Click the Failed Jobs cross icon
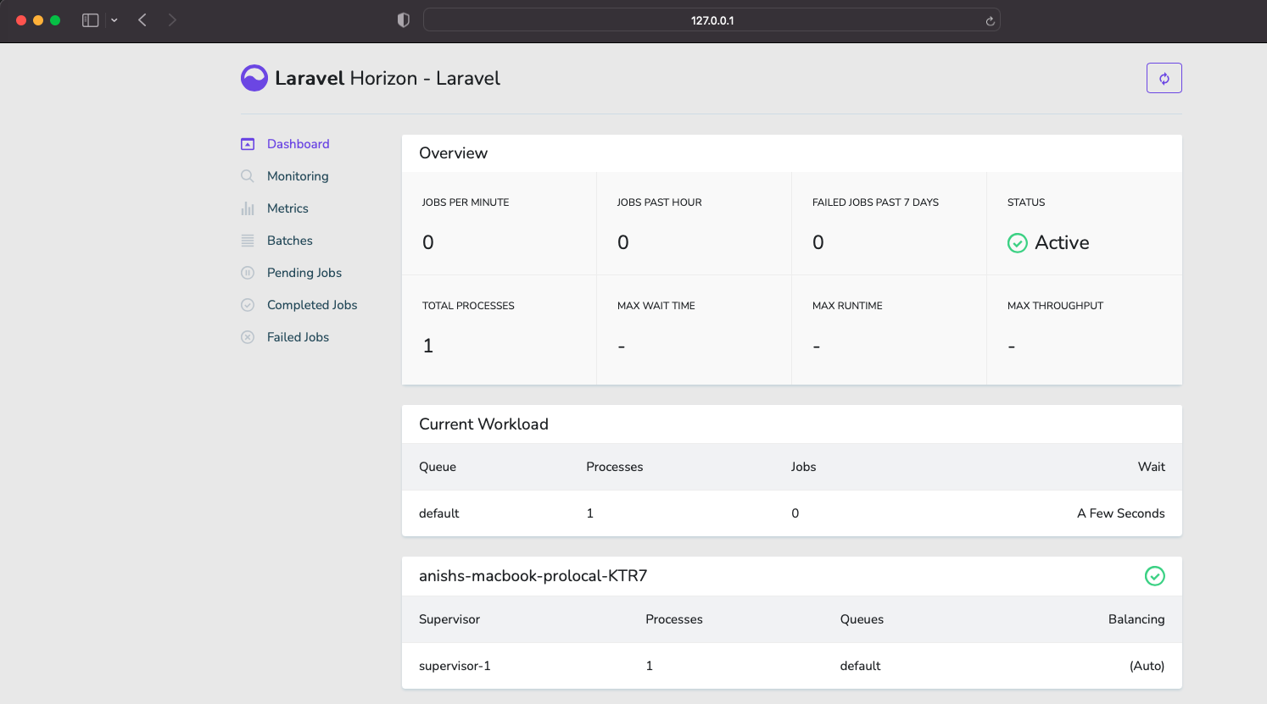 click(x=248, y=337)
